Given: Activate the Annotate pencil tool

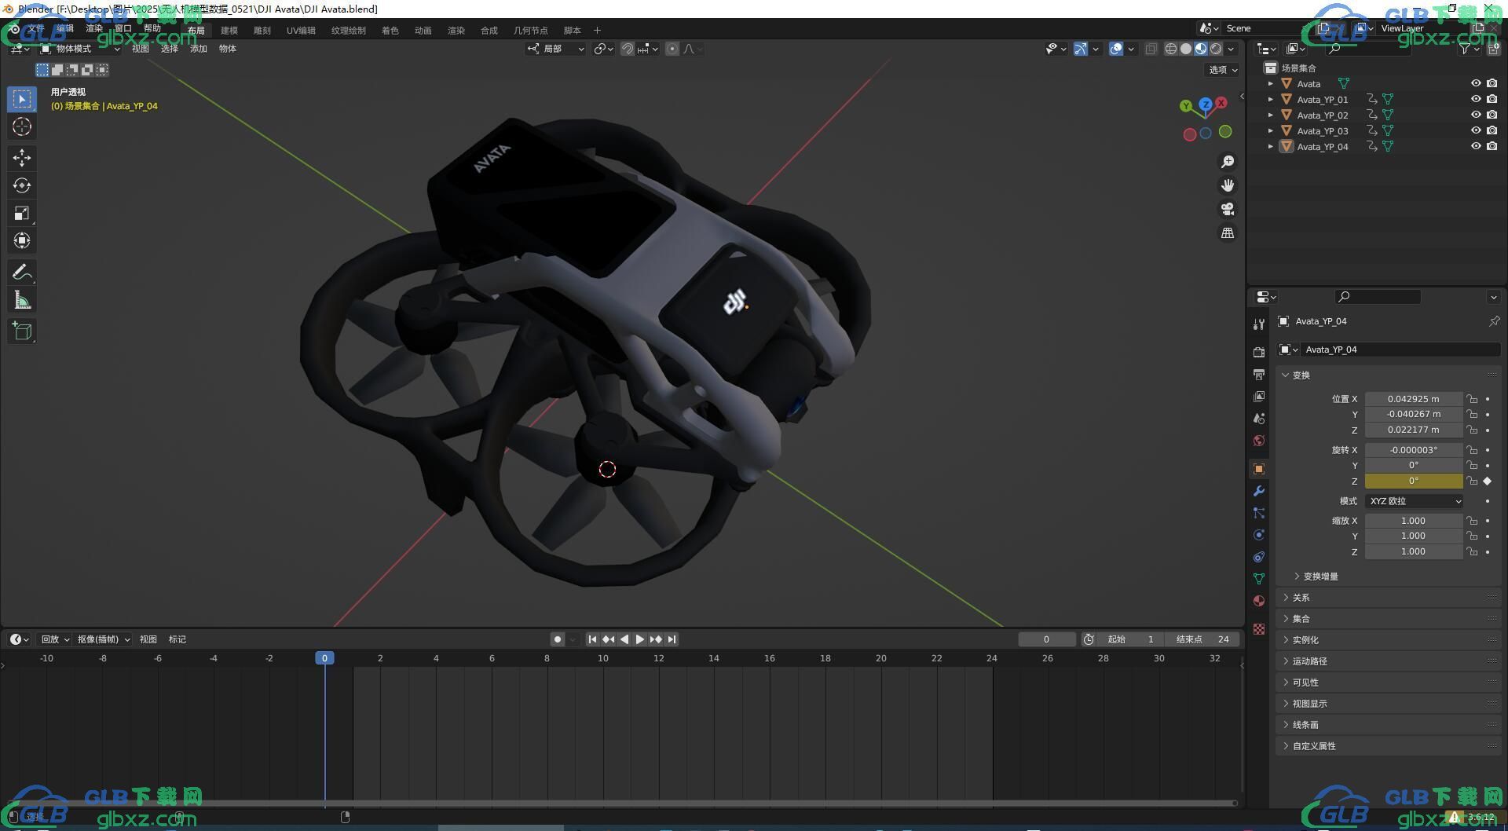Looking at the screenshot, I should click(x=22, y=272).
